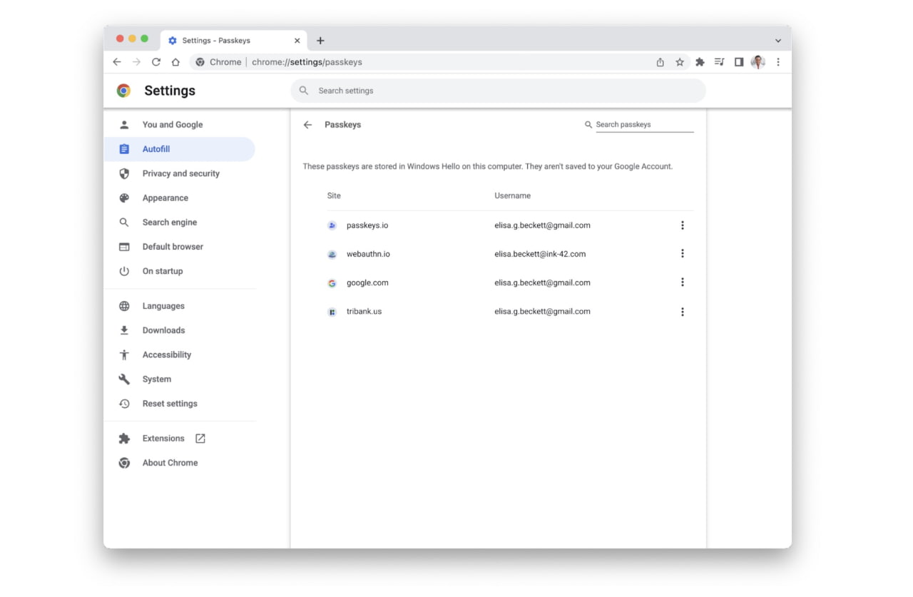
Task: Click the Search settings bar
Action: coord(497,91)
